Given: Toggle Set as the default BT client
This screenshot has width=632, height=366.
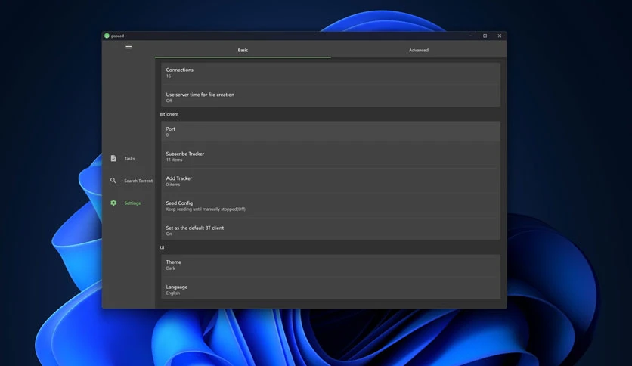Looking at the screenshot, I should (330, 230).
